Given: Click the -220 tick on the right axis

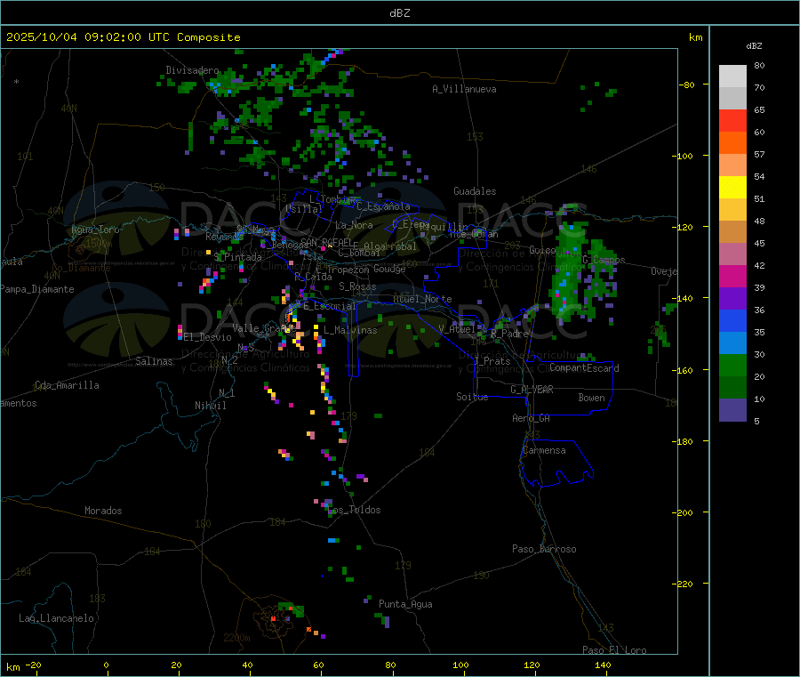Looking at the screenshot, I should click(684, 584).
